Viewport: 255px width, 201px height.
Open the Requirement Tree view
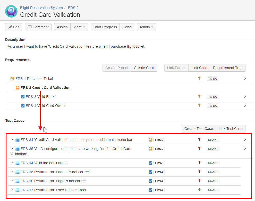pos(228,68)
